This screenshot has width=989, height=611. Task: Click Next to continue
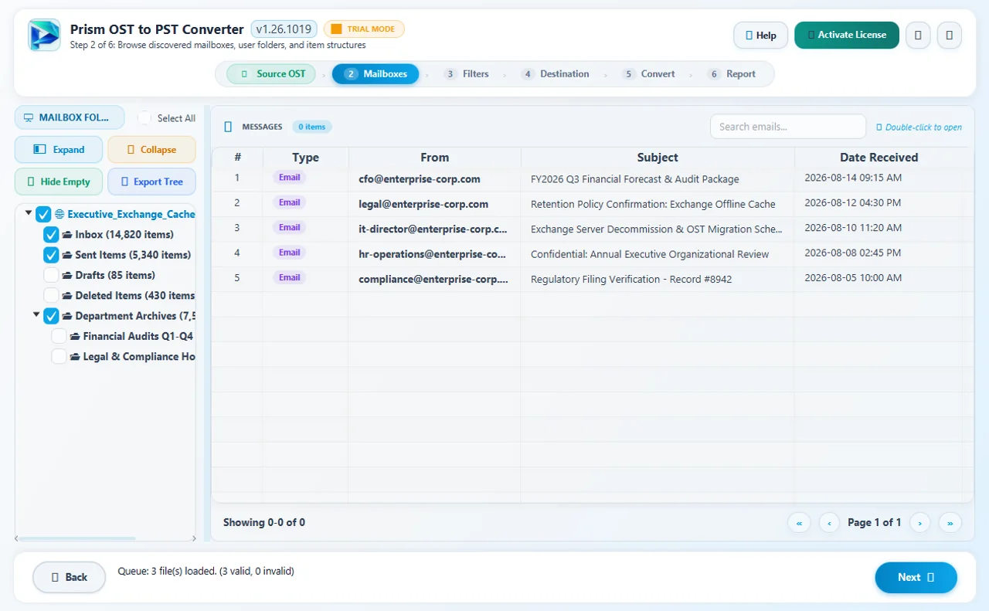click(x=916, y=578)
